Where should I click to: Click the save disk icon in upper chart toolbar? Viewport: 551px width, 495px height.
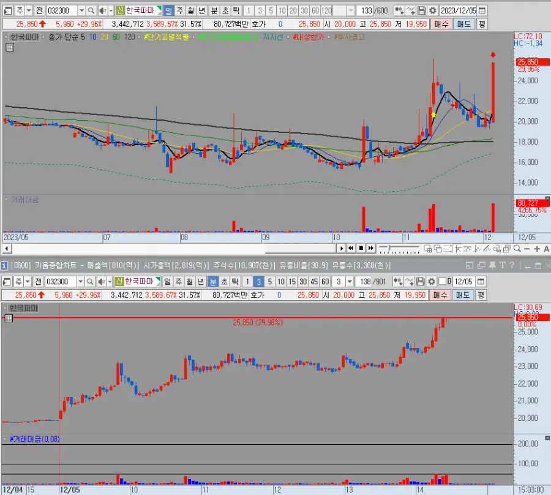click(422, 10)
